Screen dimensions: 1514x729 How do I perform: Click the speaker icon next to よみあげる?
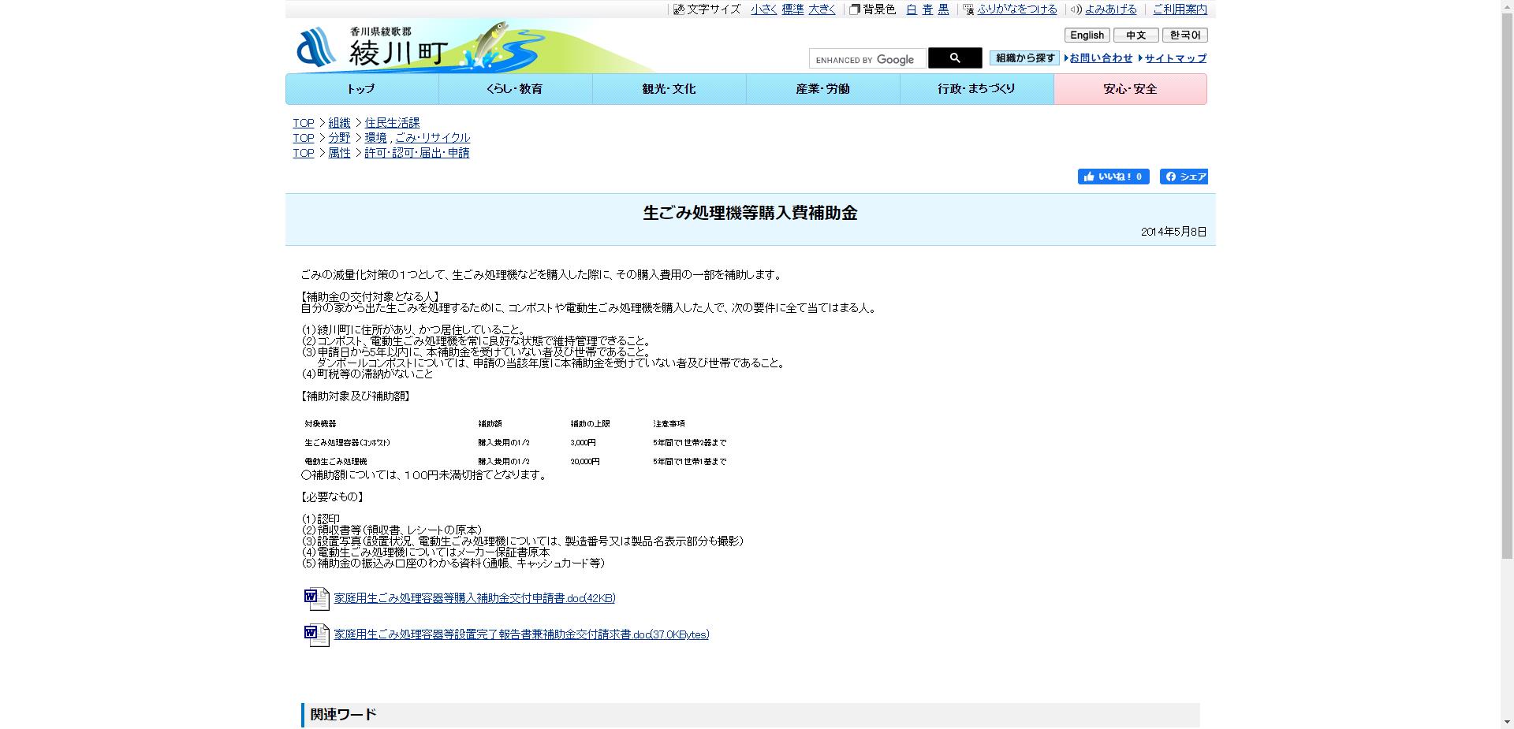click(1076, 9)
